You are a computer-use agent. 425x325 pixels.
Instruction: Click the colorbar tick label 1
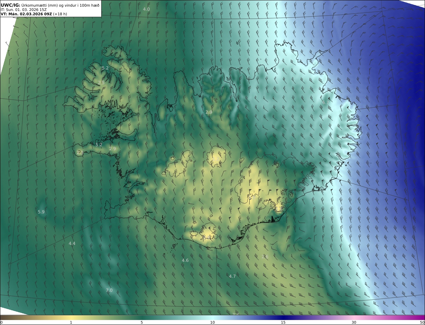(x=71, y=323)
